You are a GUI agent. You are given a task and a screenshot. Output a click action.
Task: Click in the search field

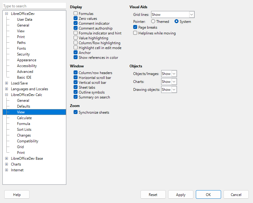pyautogui.click(x=34, y=6)
